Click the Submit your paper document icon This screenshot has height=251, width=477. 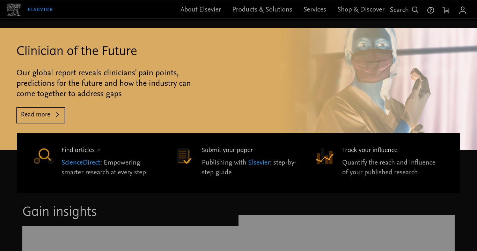[184, 156]
